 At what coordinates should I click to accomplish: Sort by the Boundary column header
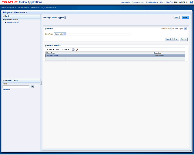tap(169, 53)
